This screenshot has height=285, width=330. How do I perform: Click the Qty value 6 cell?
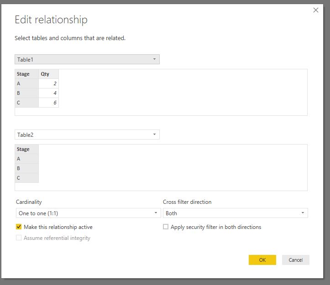[x=49, y=103]
